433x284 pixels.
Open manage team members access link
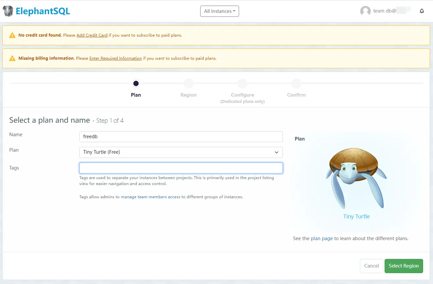click(x=150, y=197)
